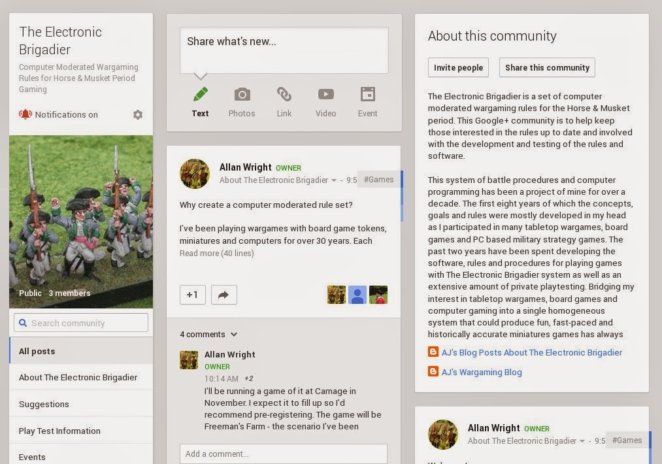Click About The Electronic Brigadier label on first post

(274, 180)
